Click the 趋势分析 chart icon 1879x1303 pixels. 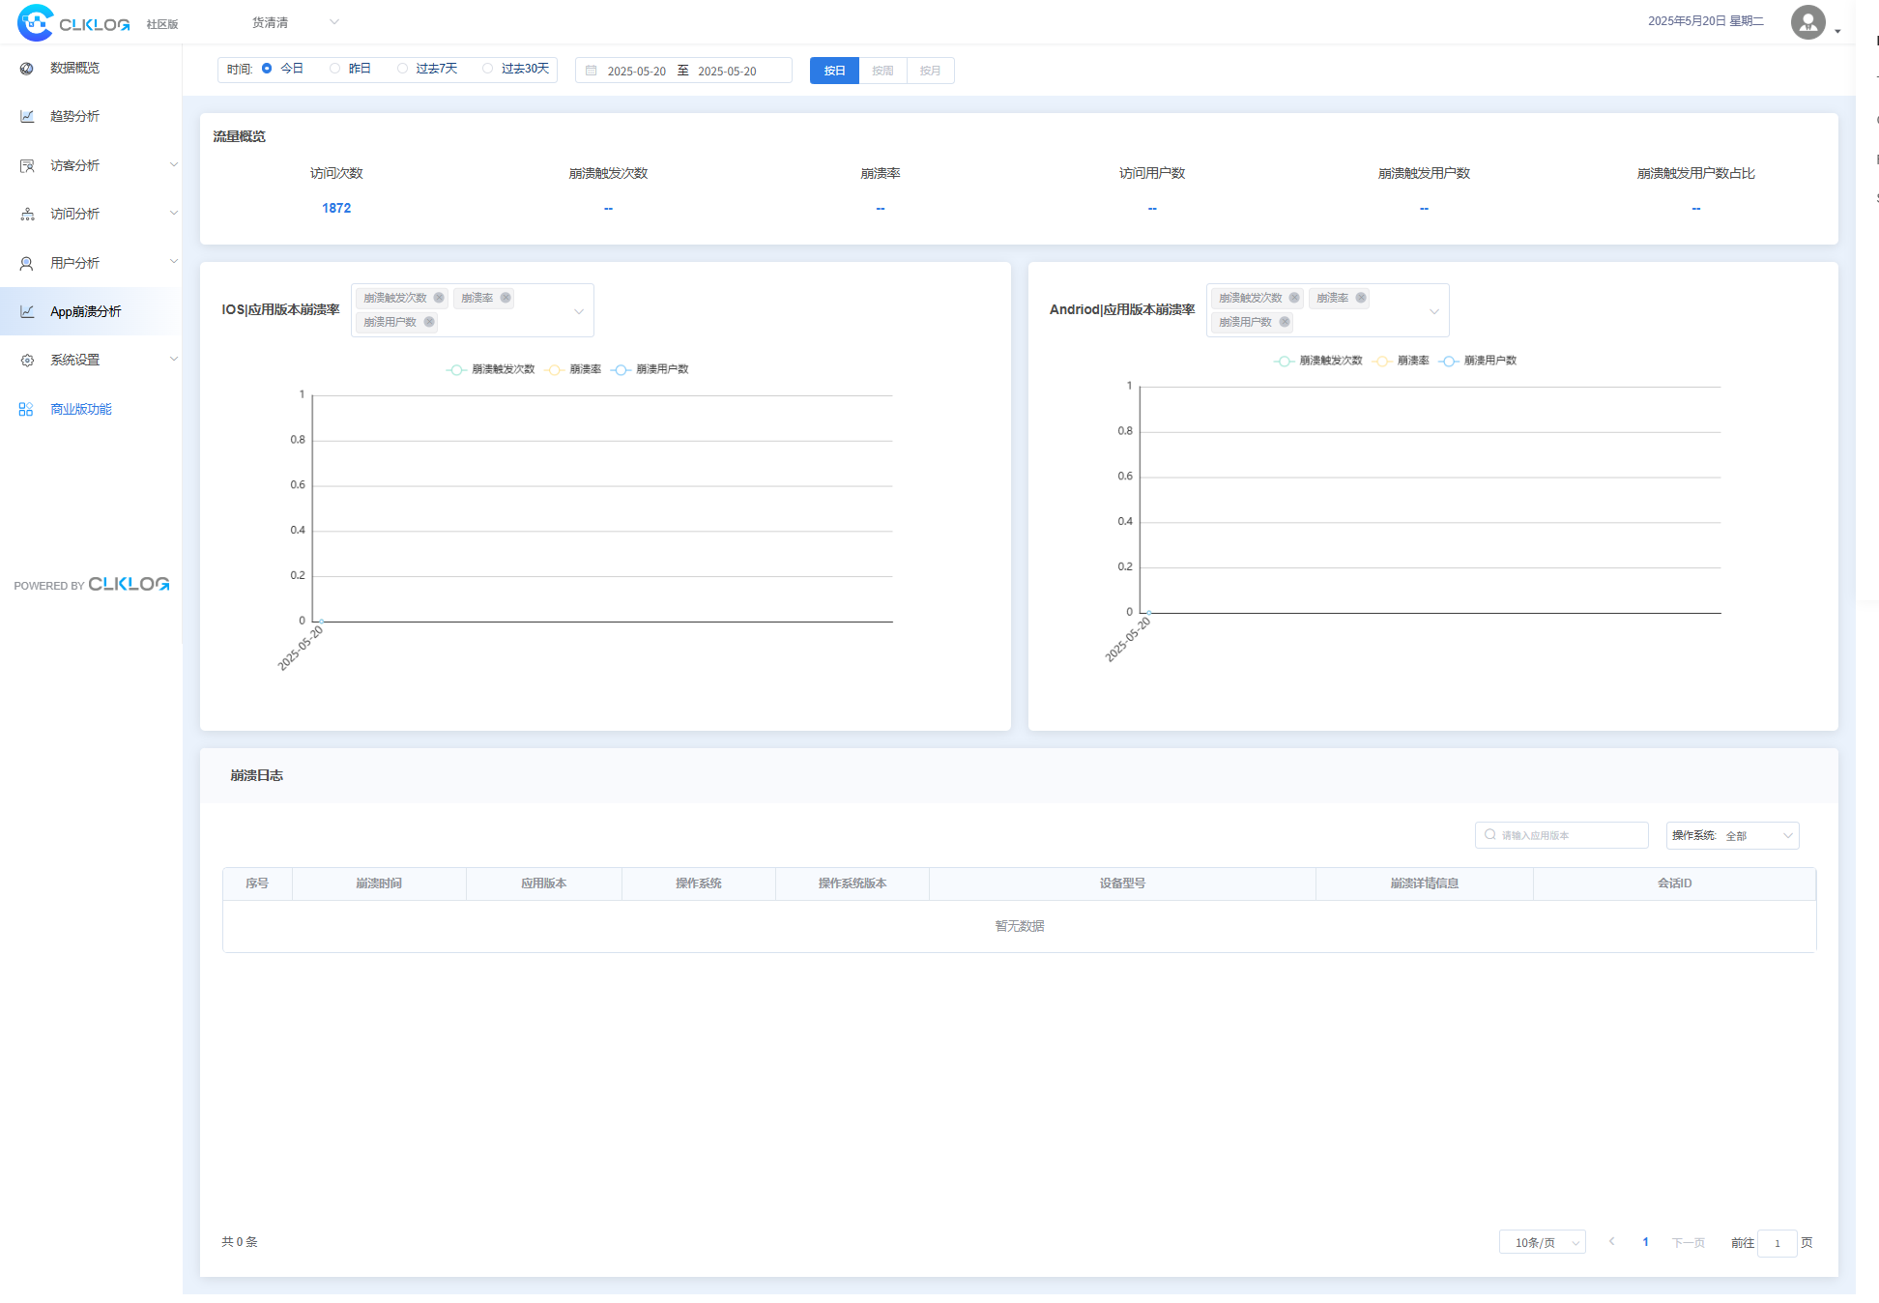(x=27, y=117)
